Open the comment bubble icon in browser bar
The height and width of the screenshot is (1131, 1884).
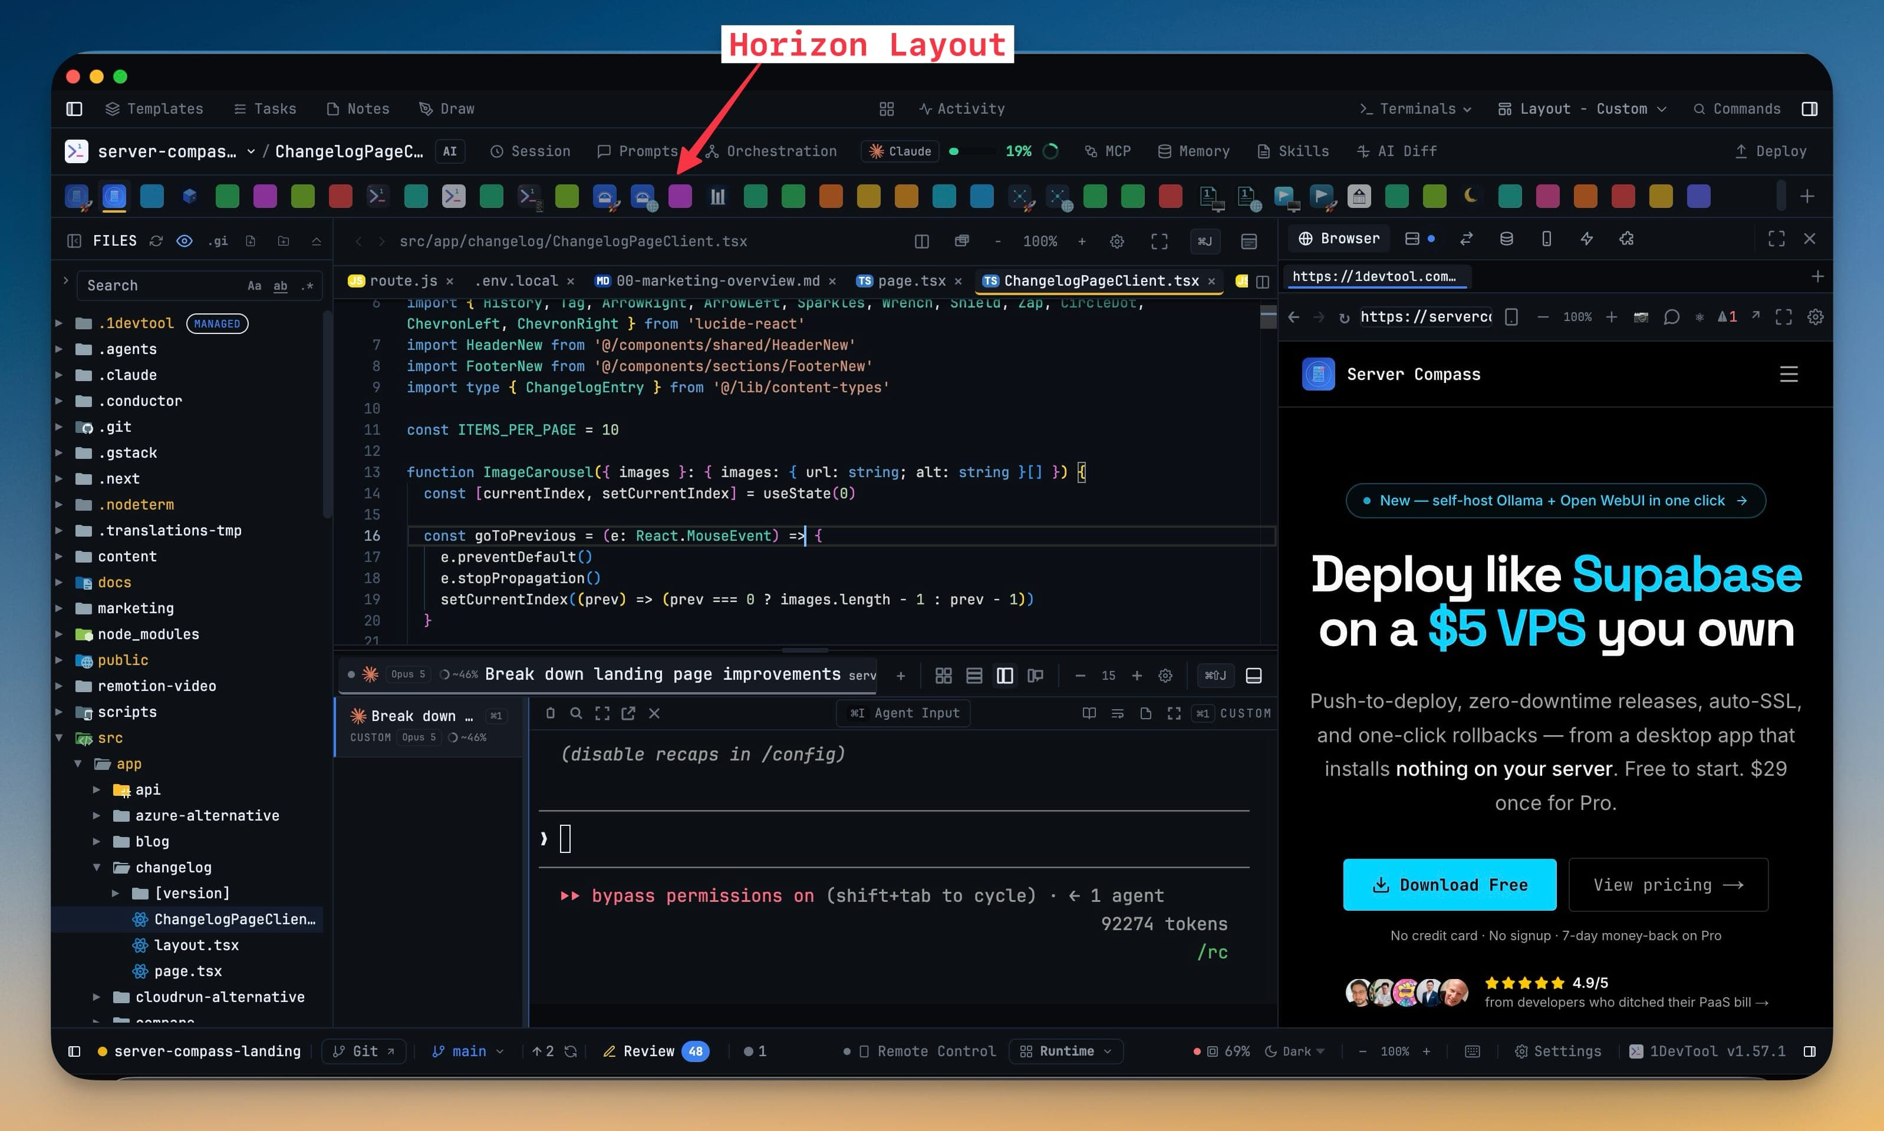(1671, 317)
